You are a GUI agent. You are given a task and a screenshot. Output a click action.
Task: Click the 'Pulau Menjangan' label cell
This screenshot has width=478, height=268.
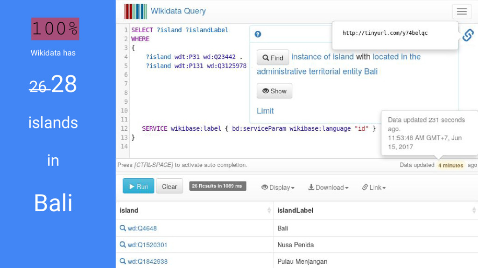[302, 261]
